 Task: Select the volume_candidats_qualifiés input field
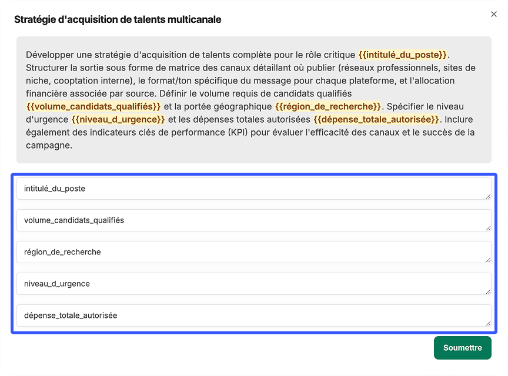point(253,220)
